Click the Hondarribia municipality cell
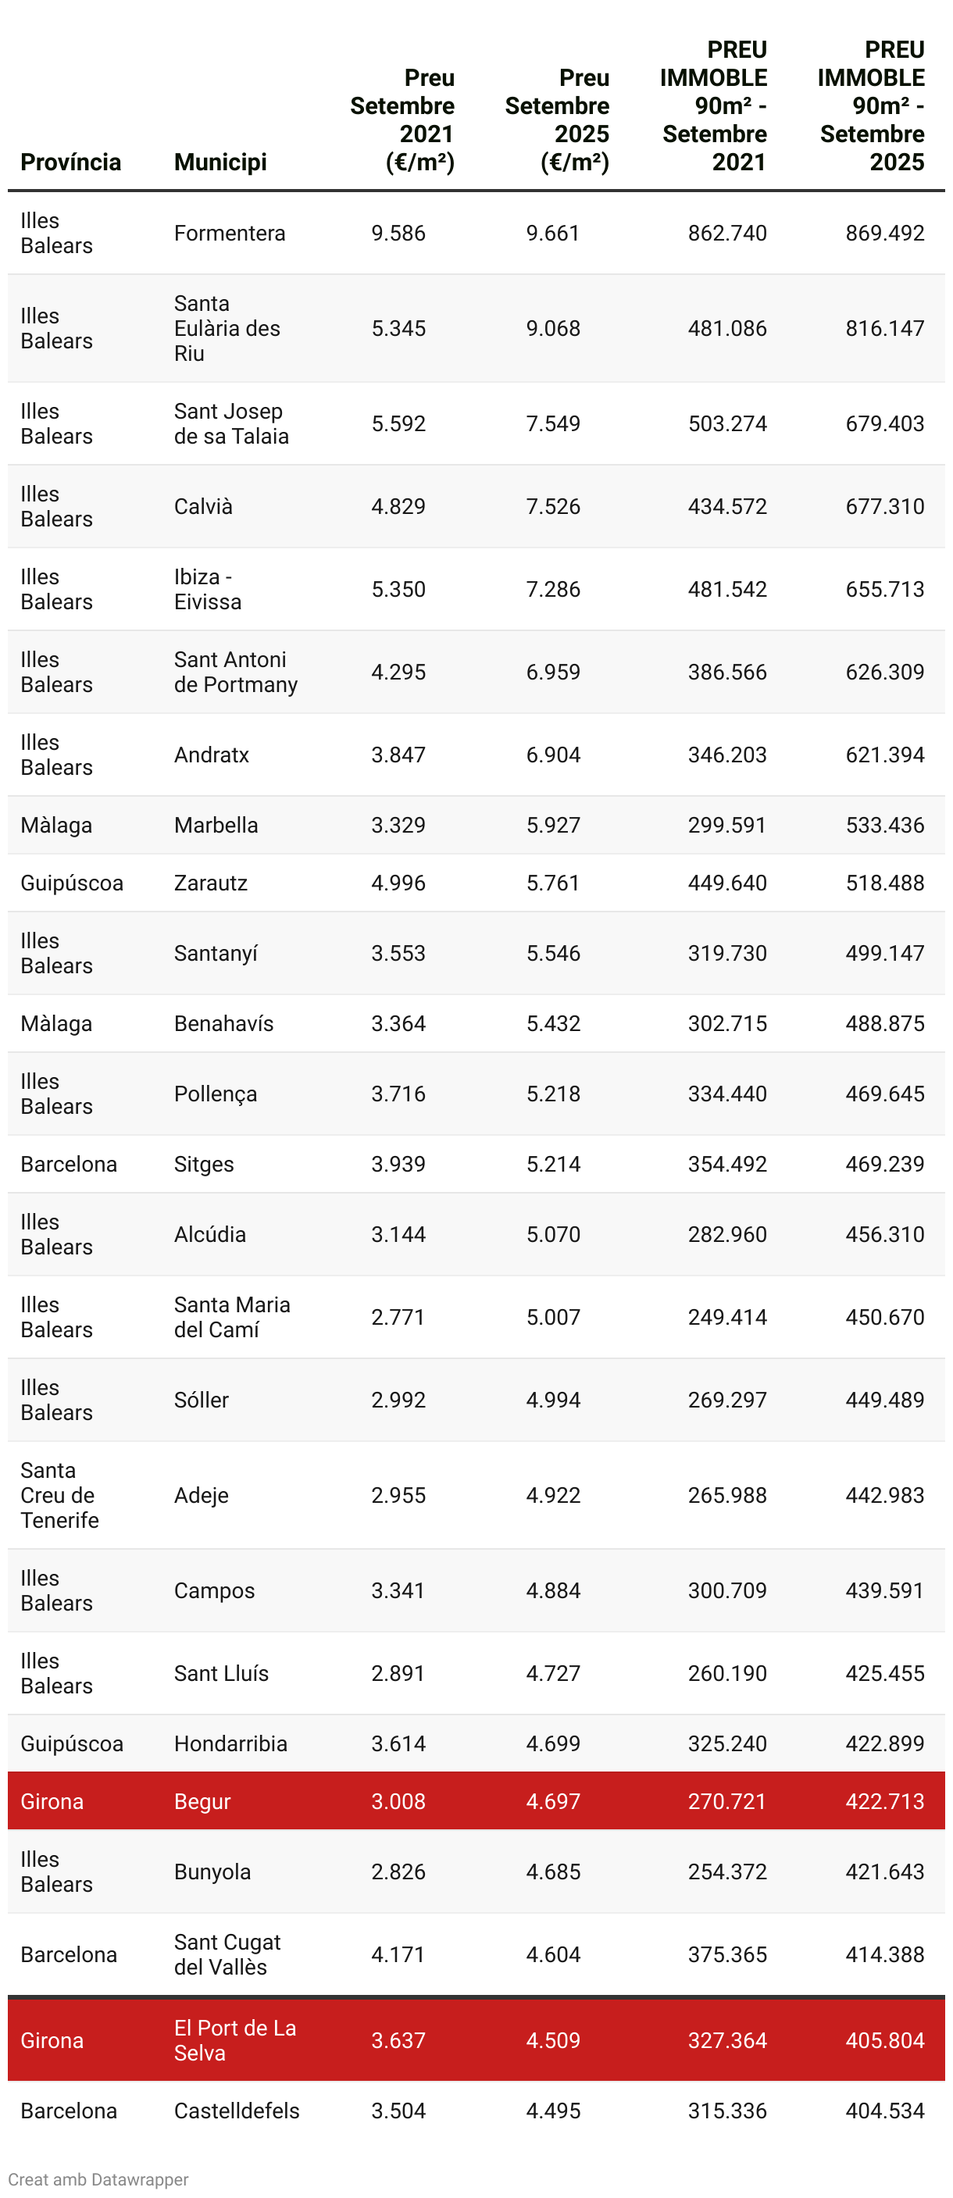 tap(230, 1743)
